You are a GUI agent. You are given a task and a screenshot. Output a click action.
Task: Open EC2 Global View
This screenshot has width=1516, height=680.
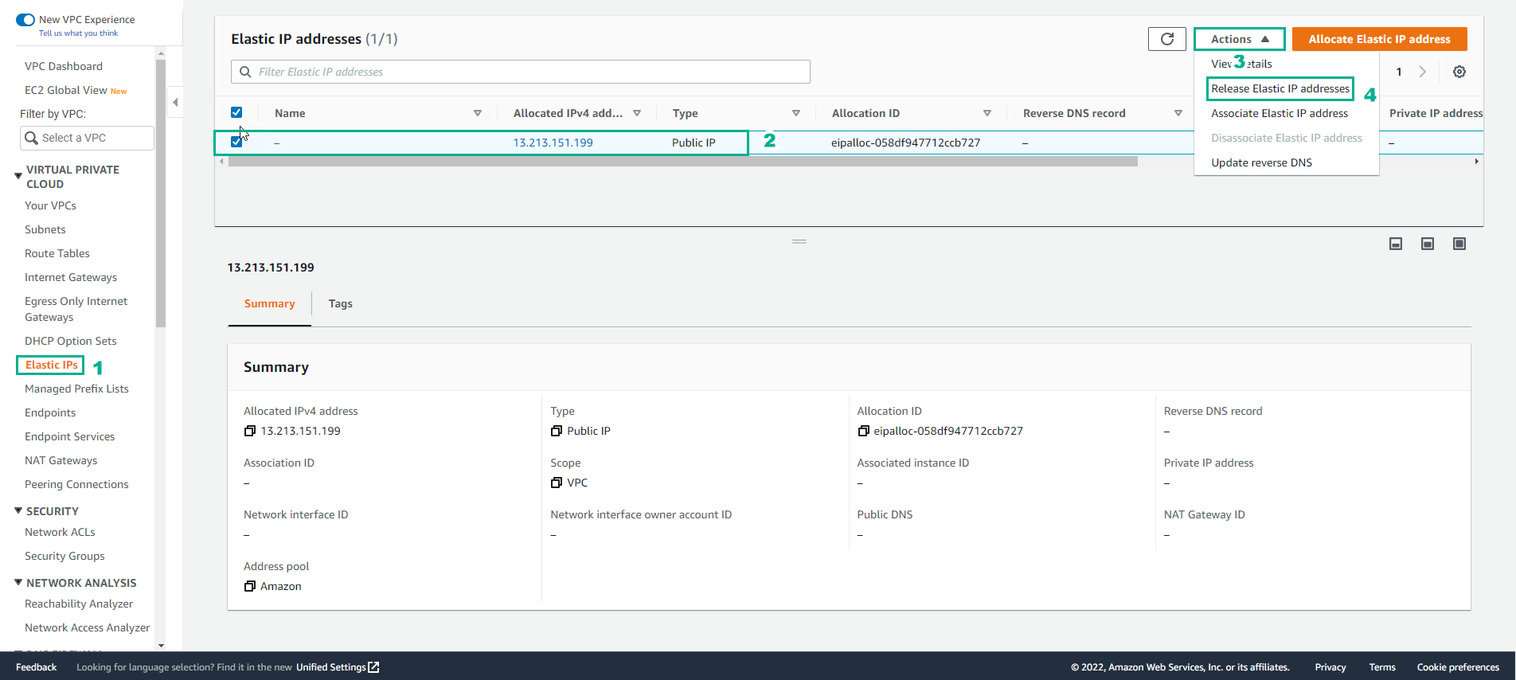tap(65, 90)
